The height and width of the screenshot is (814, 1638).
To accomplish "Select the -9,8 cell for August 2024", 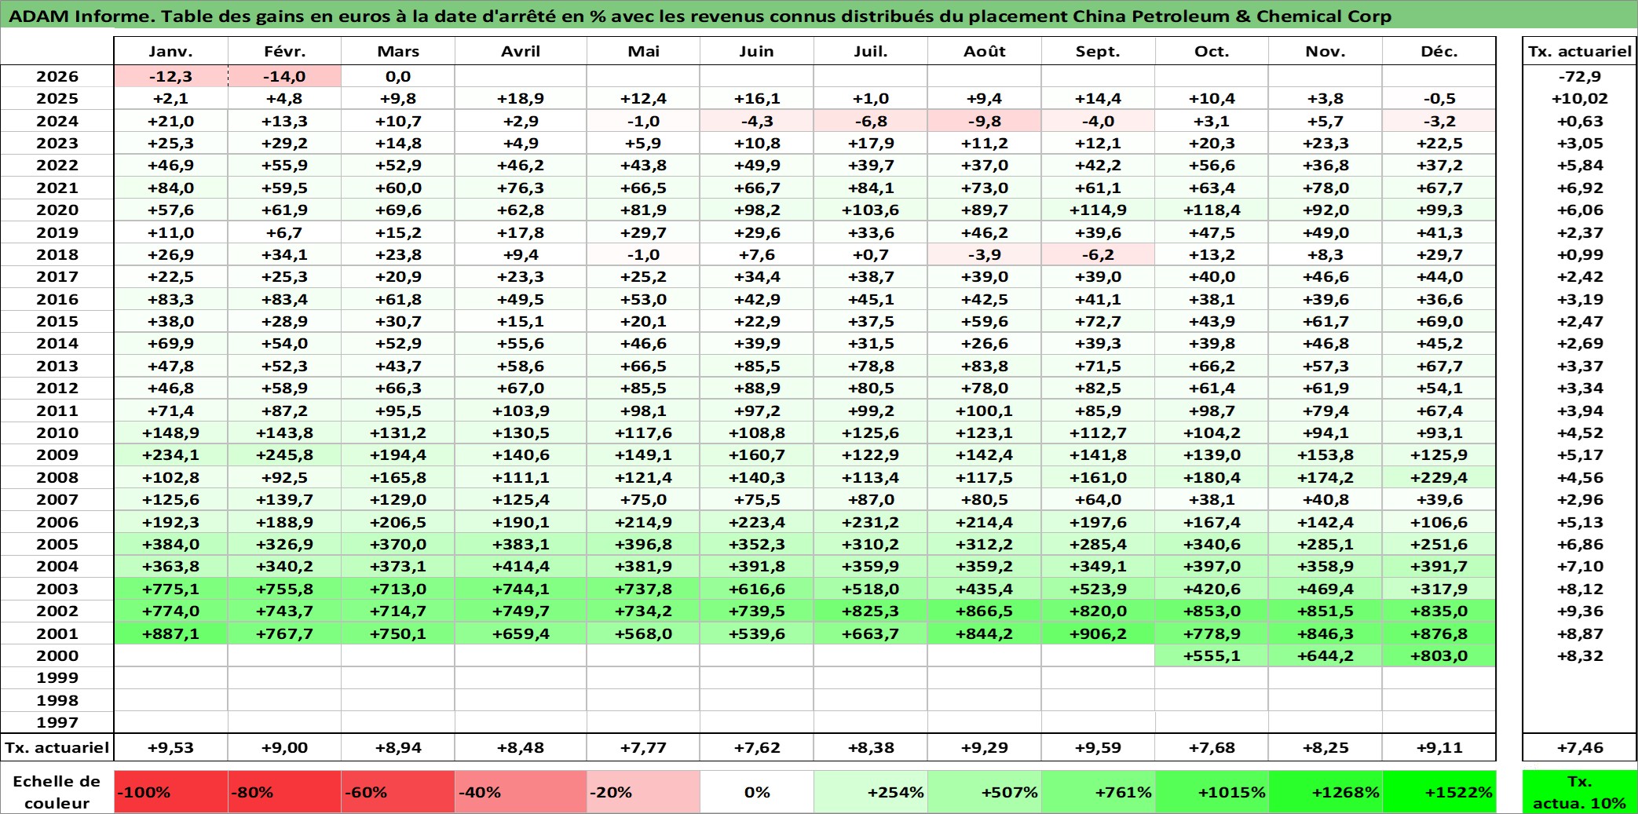I will coord(985,121).
